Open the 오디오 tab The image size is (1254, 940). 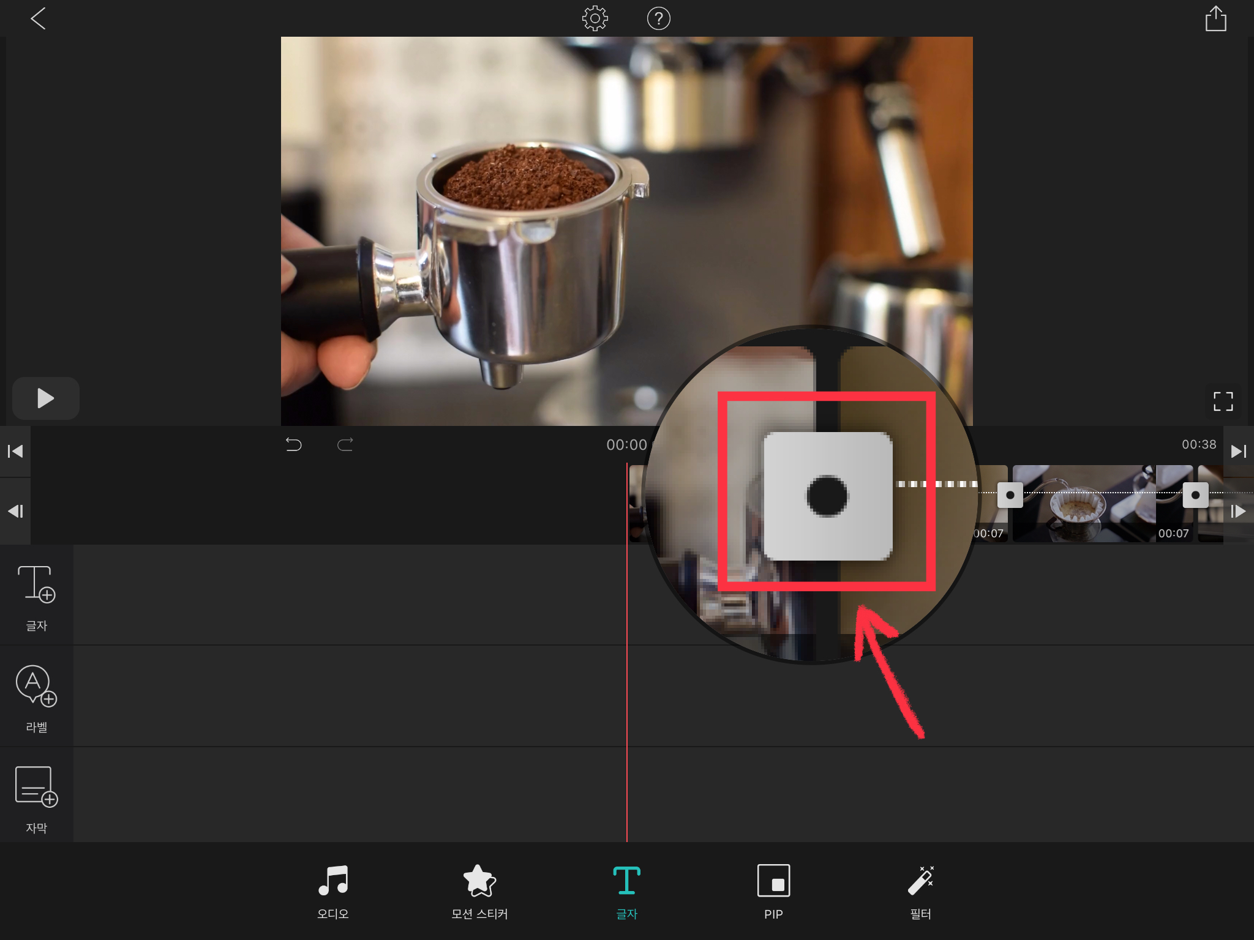[333, 892]
